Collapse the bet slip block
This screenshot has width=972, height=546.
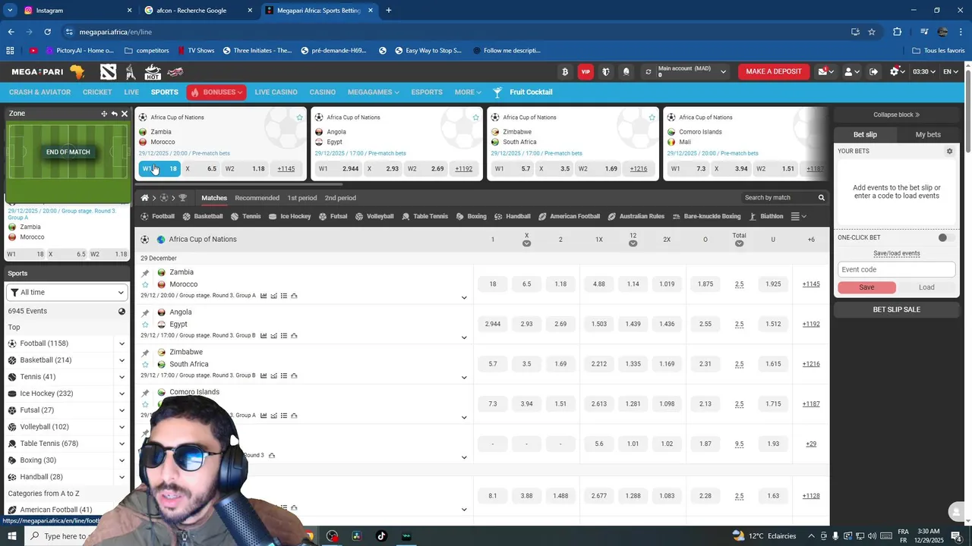click(x=896, y=115)
